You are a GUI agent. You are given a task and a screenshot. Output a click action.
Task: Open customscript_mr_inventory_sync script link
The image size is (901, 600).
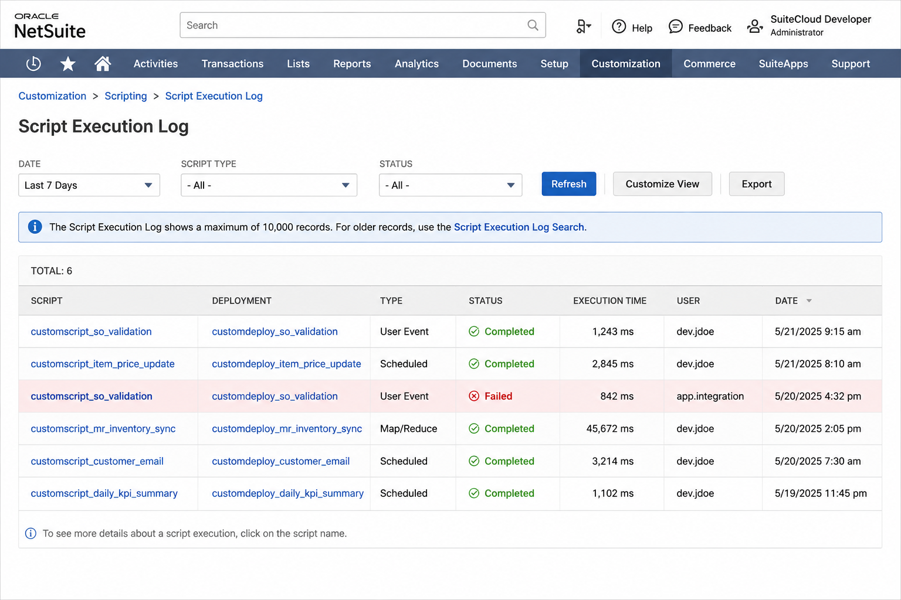pos(103,429)
